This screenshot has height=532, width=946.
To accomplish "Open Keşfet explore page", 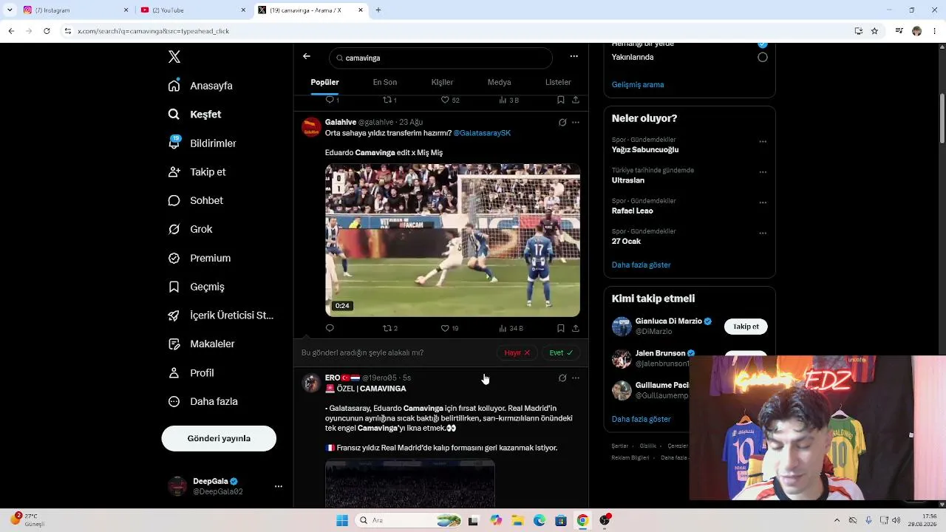I will click(194, 115).
